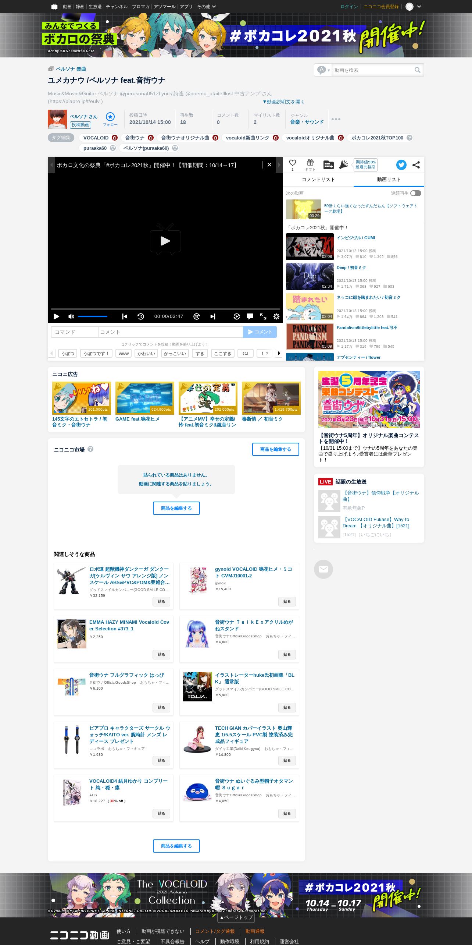Rewind 10 seconds in the player
The width and height of the screenshot is (472, 945).
tap(141, 316)
